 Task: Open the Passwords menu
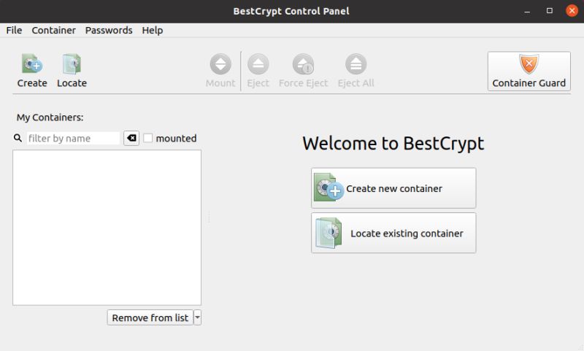point(109,30)
